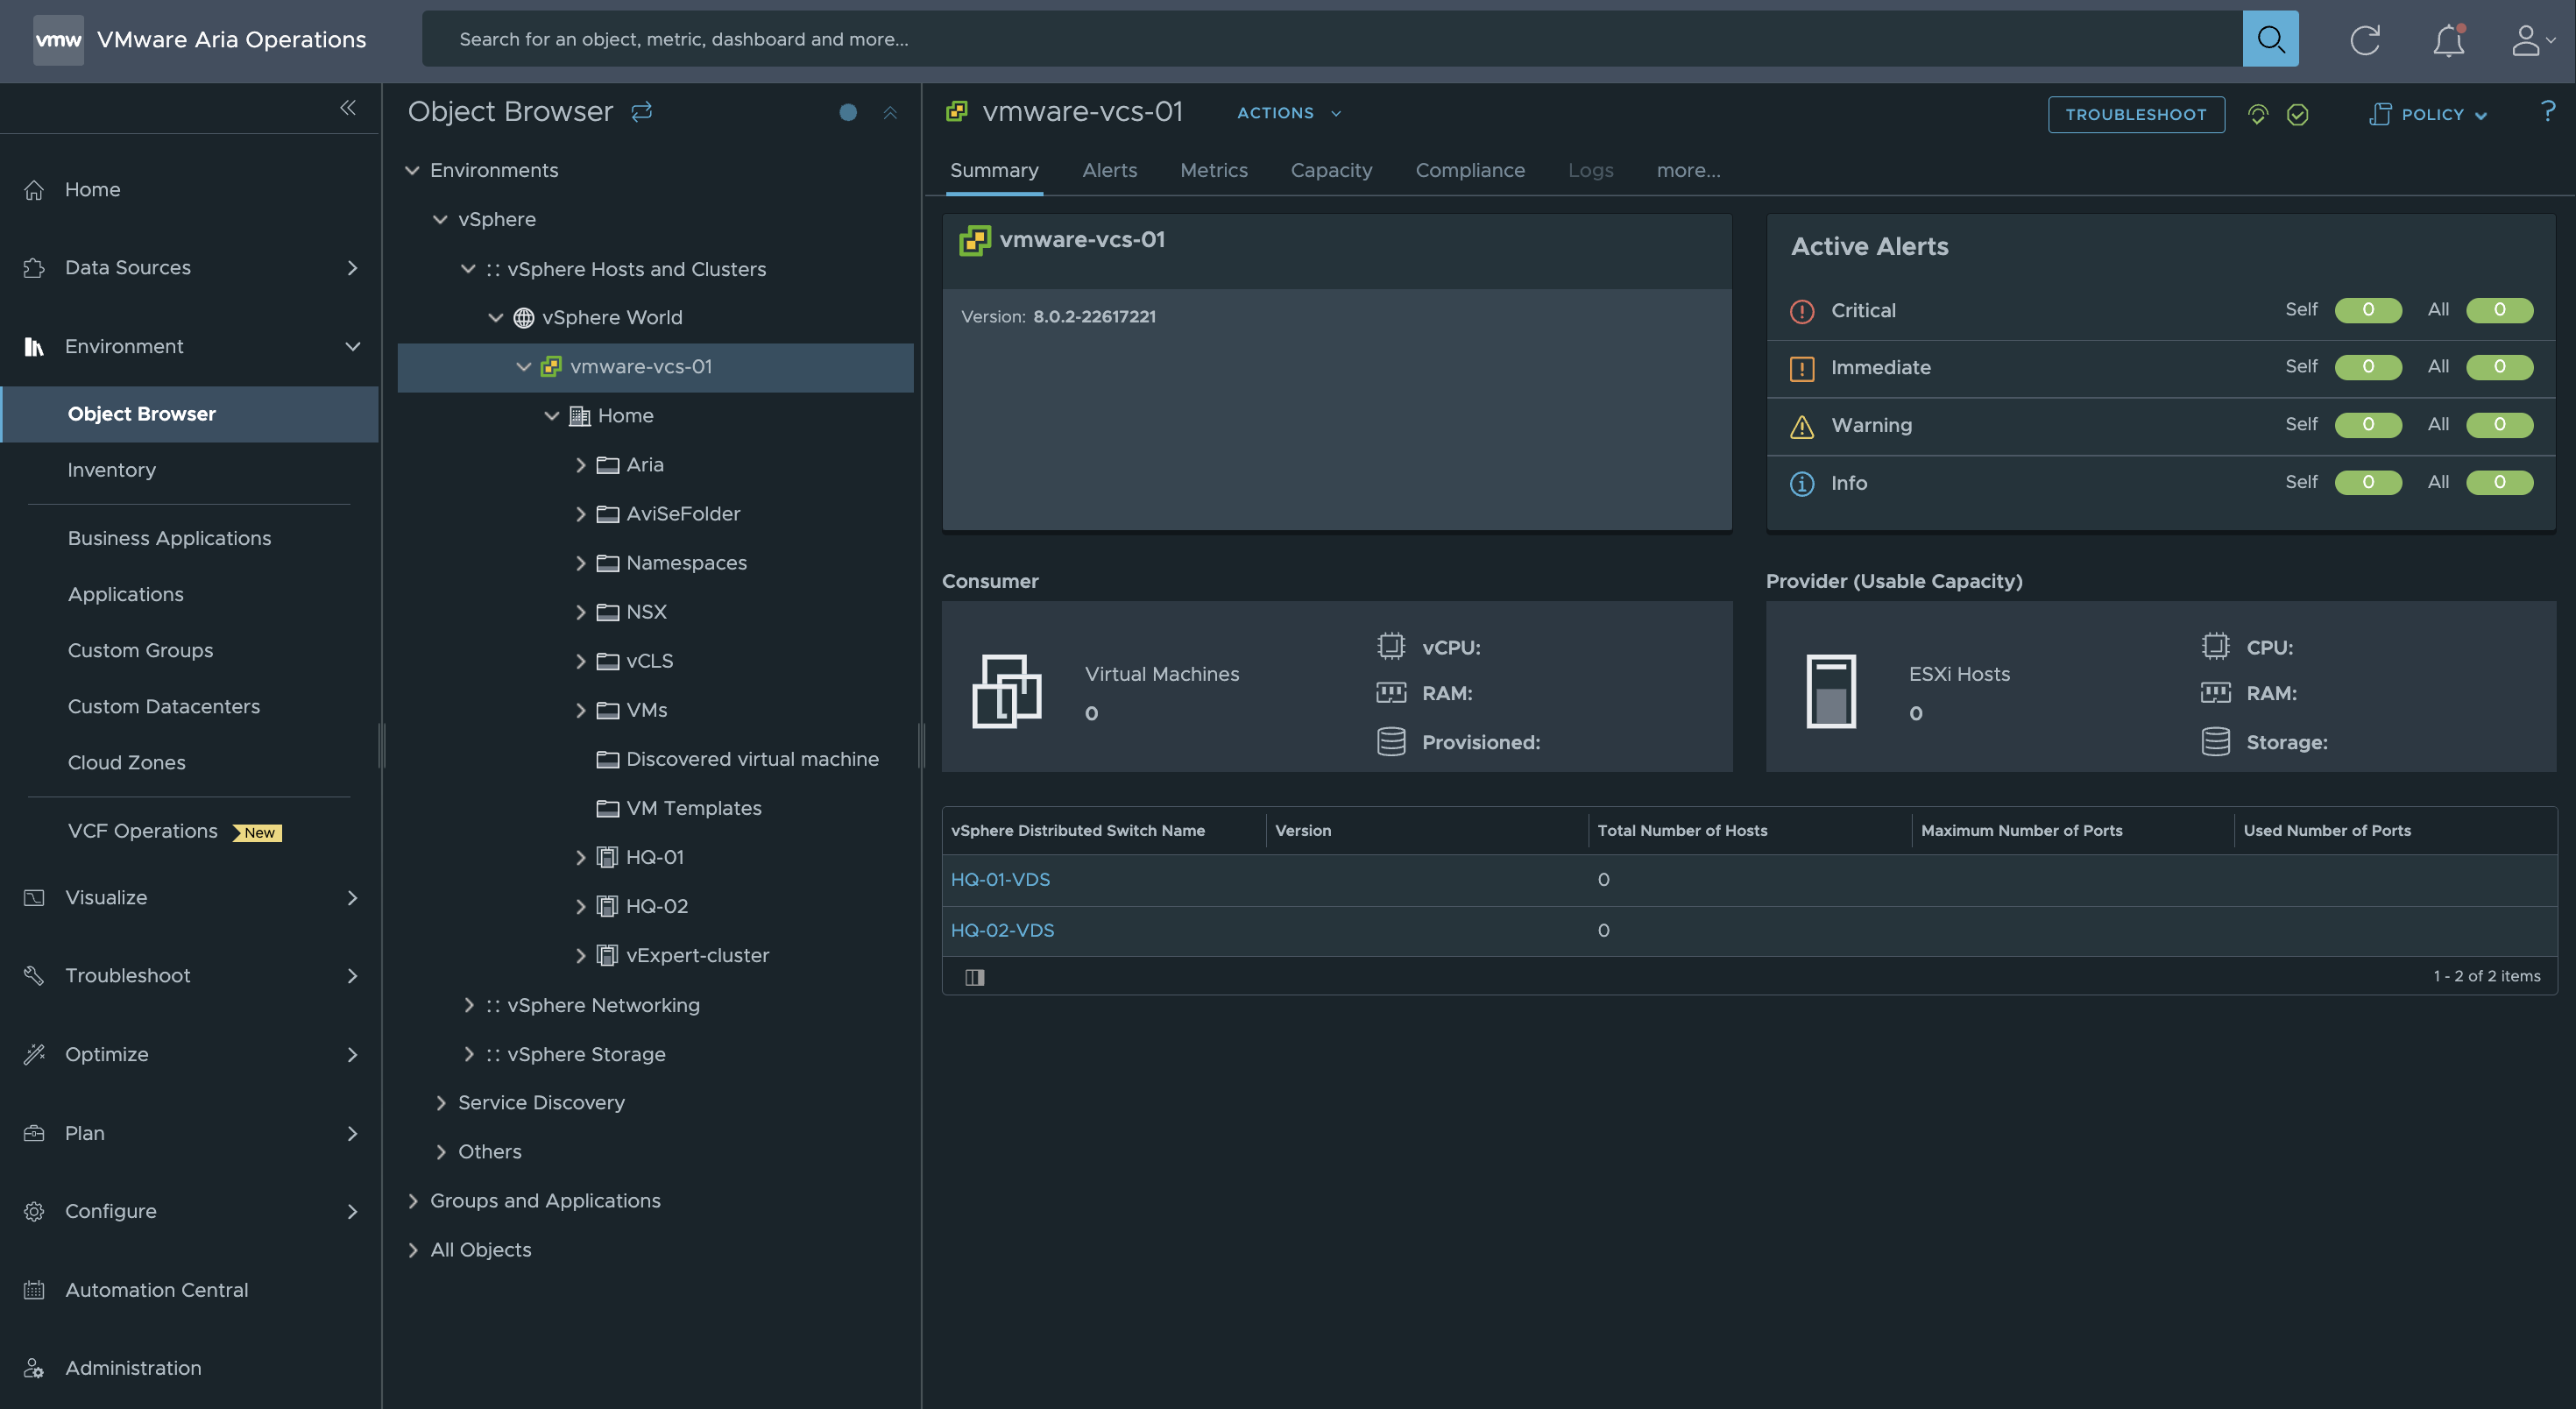Click the TROUBLESHOOT button
Viewport: 2576px width, 1409px height.
click(2135, 114)
